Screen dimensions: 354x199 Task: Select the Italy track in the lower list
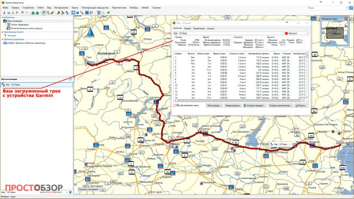click(36, 85)
